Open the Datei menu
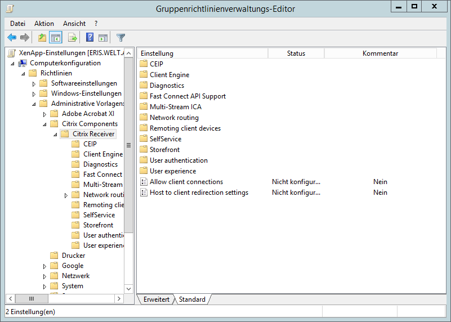The image size is (451, 322). 17,24
